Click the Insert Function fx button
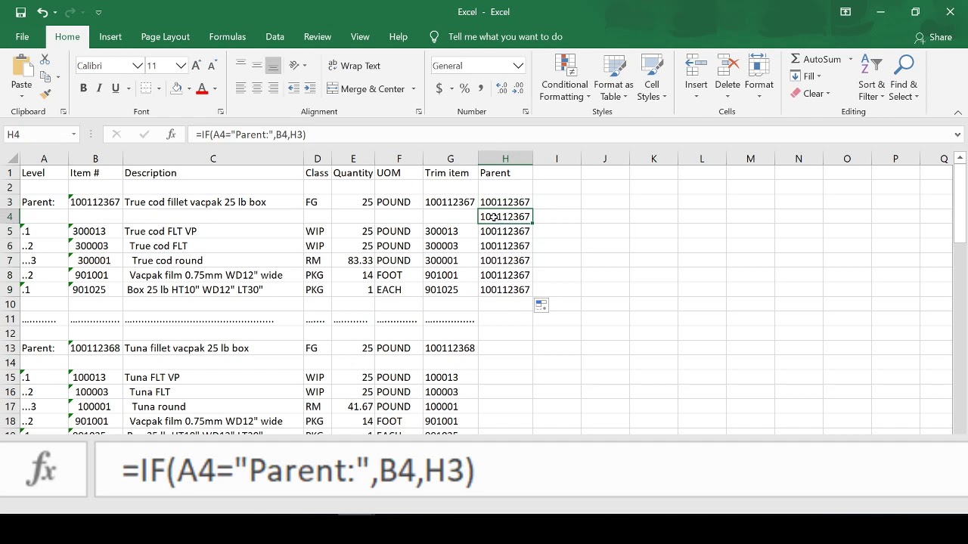The image size is (968, 544). pyautogui.click(x=172, y=134)
